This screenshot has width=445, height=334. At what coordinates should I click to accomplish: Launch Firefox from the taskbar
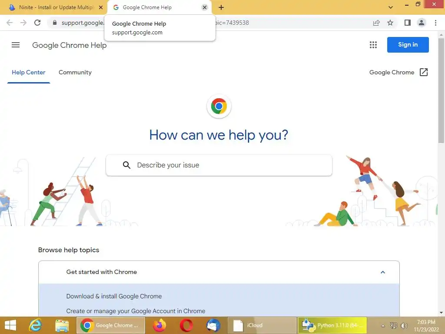(x=159, y=325)
